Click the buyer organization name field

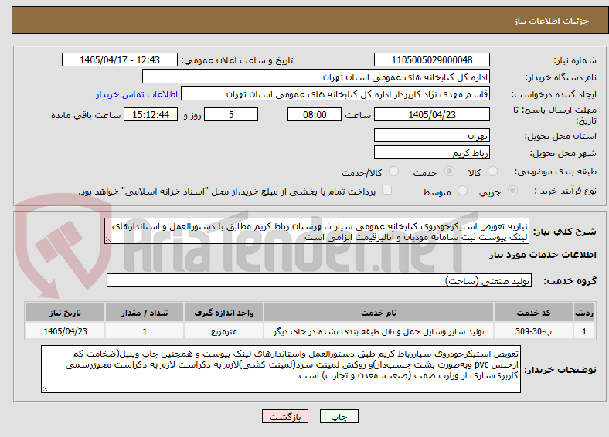pos(316,77)
